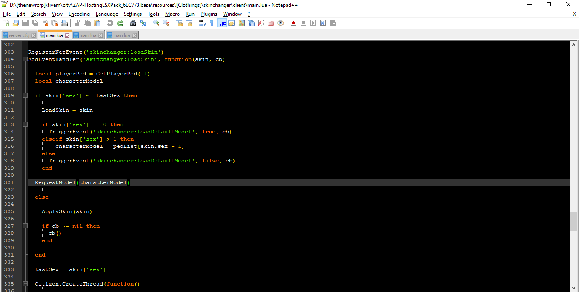
Task: Click the scrollbar up arrow
Action: 573,44
